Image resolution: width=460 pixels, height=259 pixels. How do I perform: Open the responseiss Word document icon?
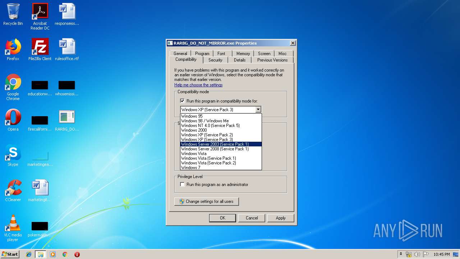(67, 14)
